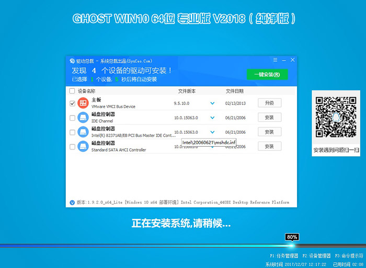Screen dimensions: 366x268
Task: Click the Intel 82371AB/EB disk controller icon
Action: [x=83, y=132]
